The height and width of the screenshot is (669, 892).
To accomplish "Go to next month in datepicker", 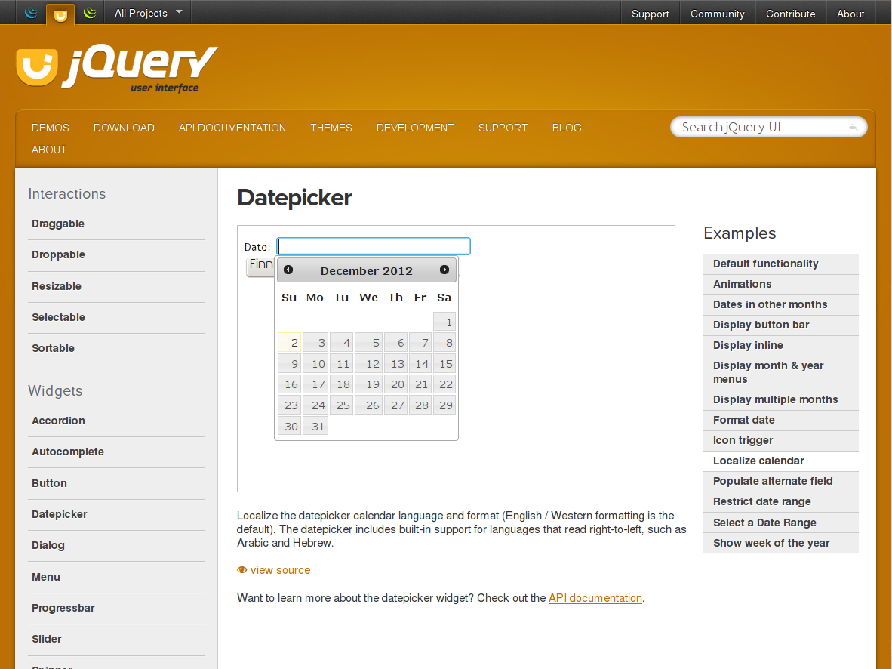I will (x=444, y=270).
